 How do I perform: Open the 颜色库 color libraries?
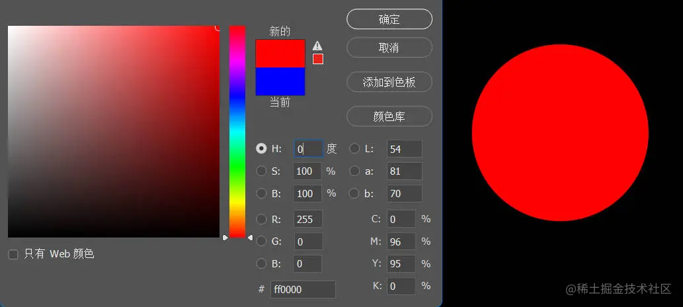[x=389, y=116]
